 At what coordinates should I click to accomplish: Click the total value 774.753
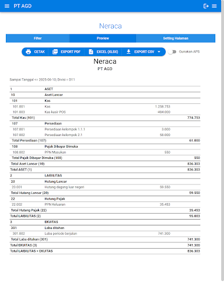[194, 118]
